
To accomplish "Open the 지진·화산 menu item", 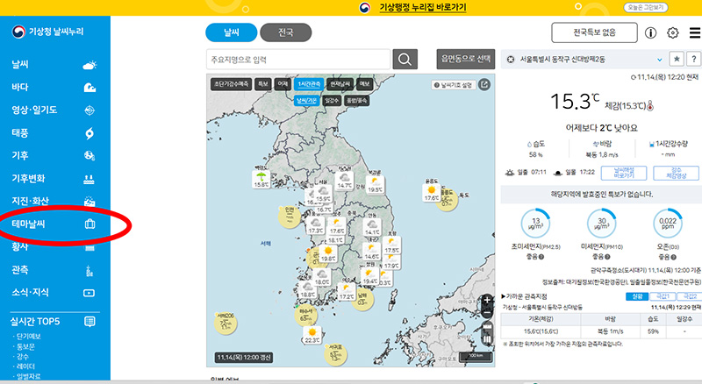I will [30, 201].
